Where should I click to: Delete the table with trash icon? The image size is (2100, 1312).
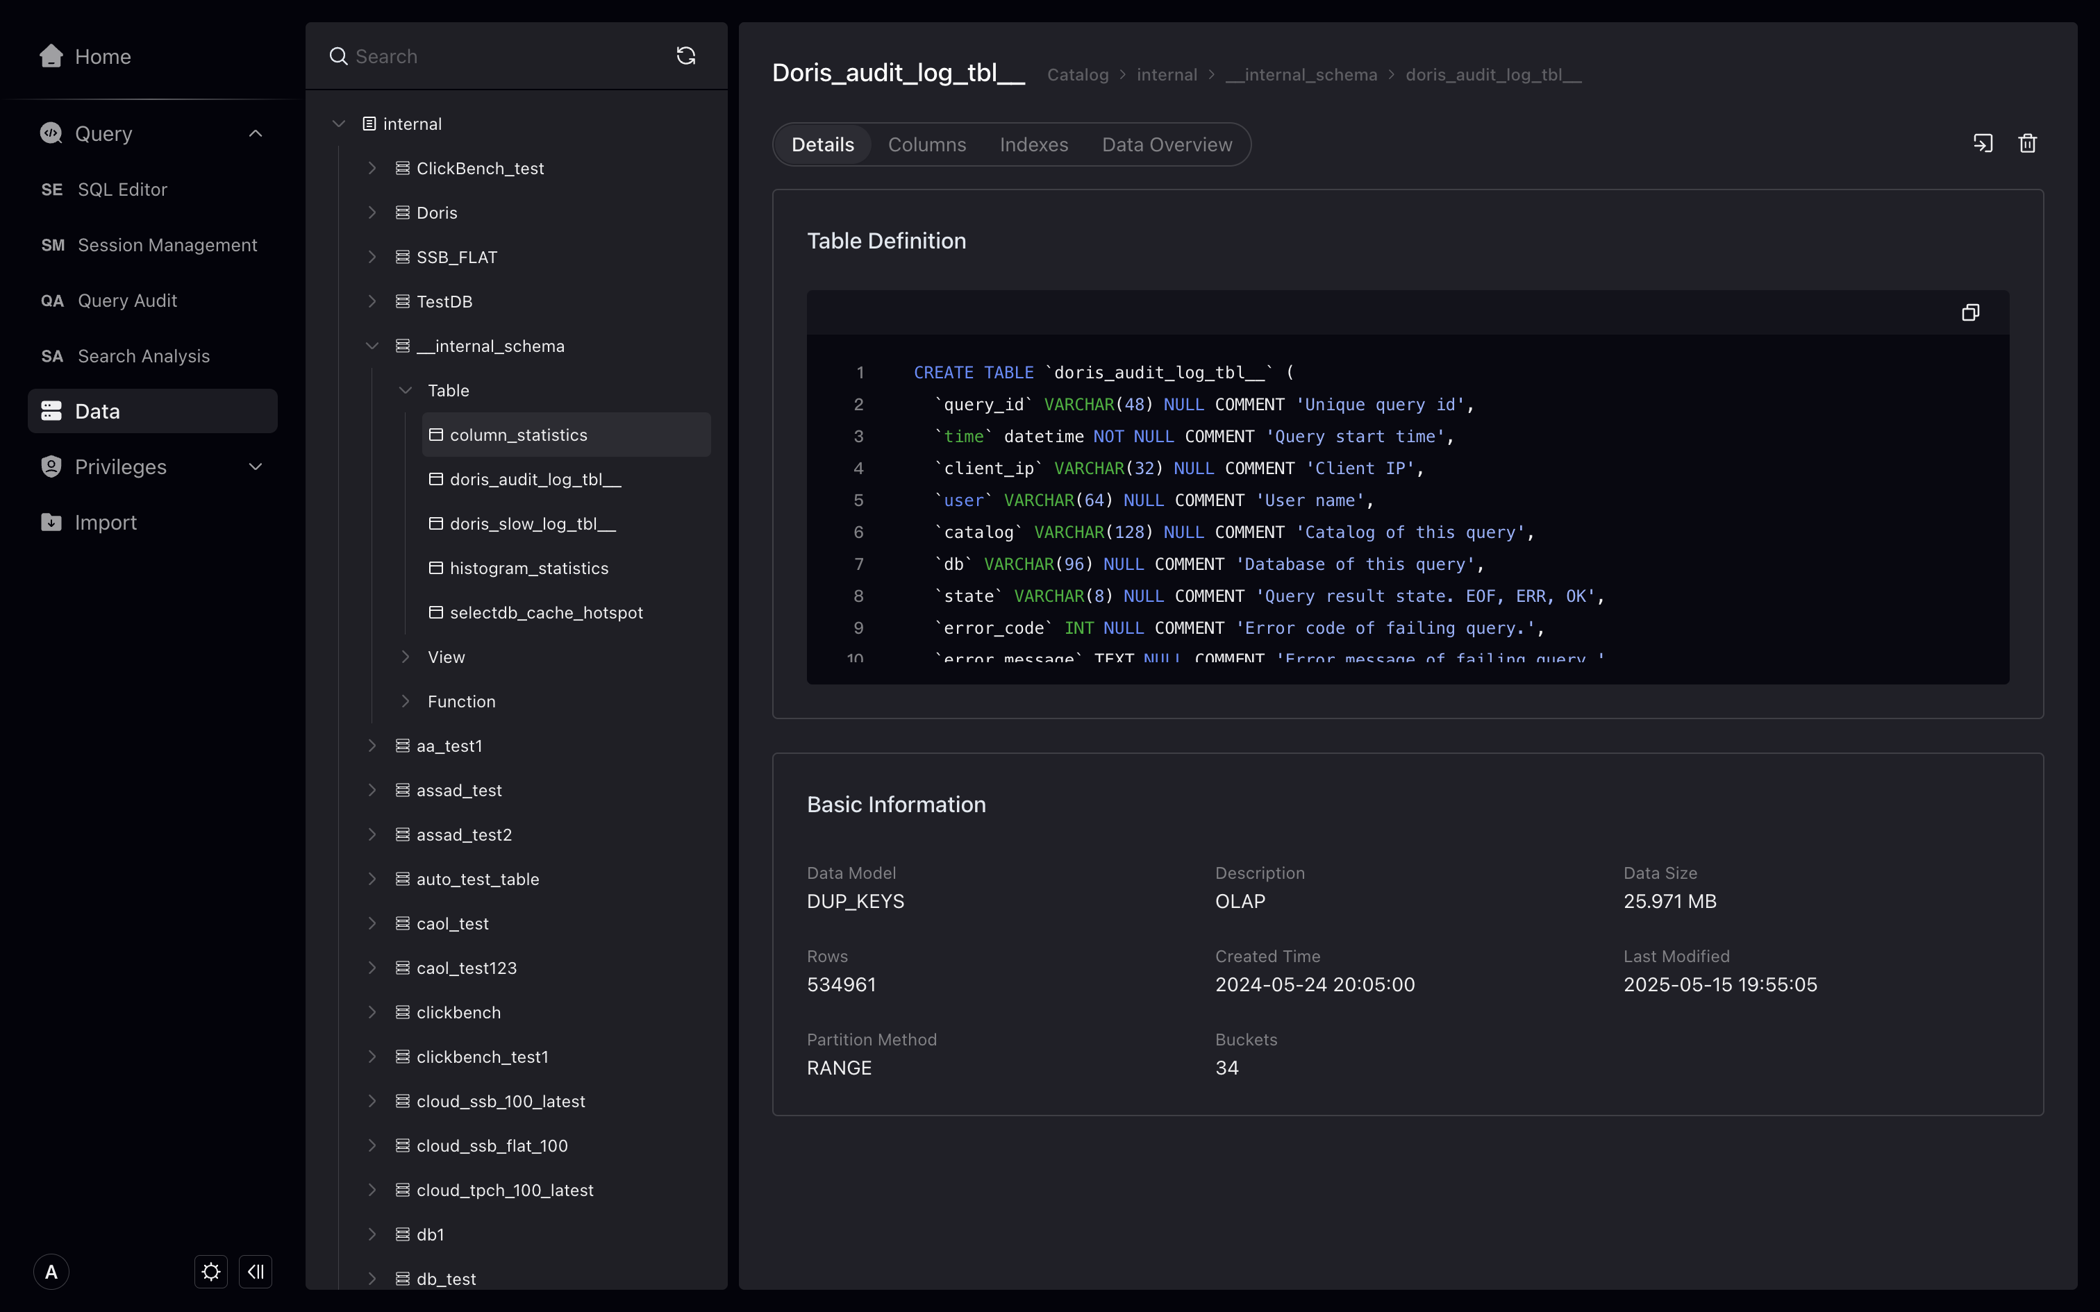click(x=2028, y=143)
